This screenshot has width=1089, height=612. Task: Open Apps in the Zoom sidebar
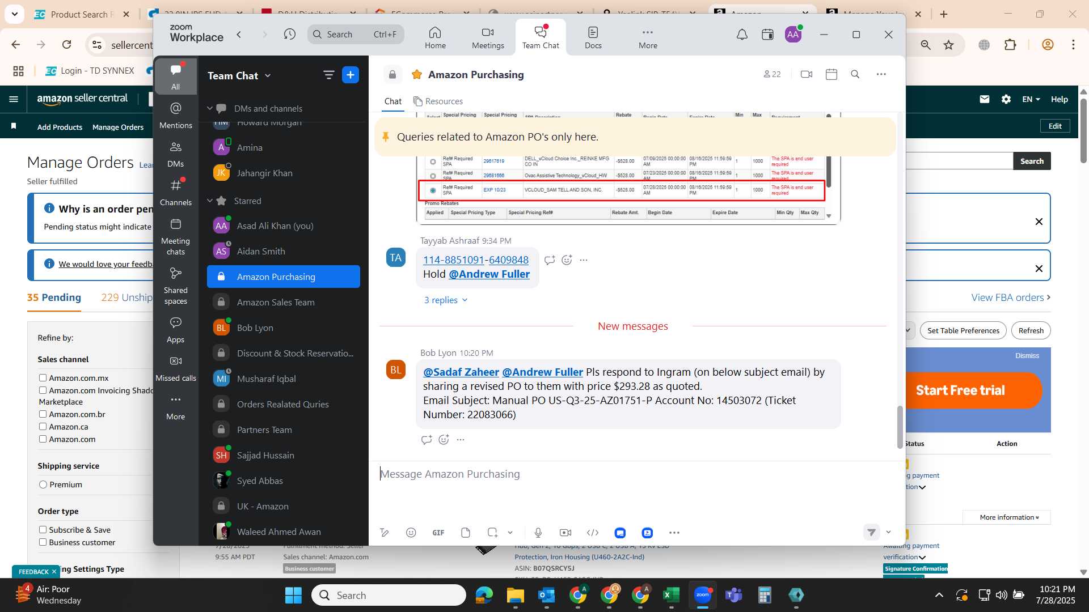click(175, 330)
